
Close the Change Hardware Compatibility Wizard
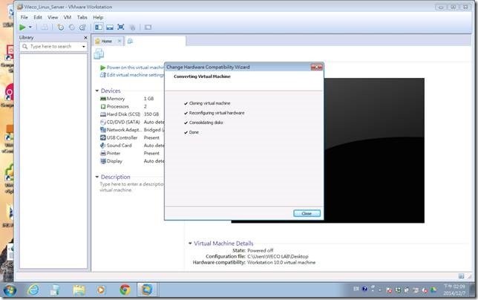pyautogui.click(x=316, y=67)
